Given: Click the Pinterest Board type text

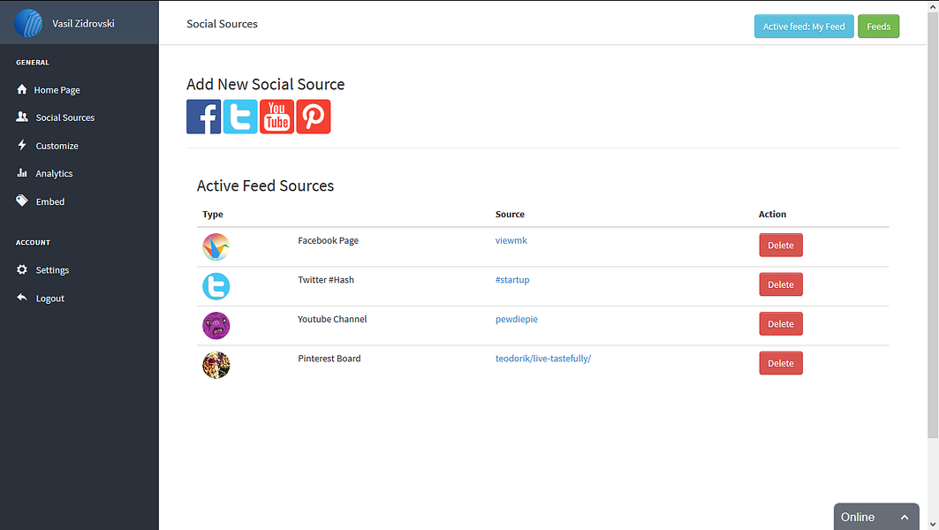Looking at the screenshot, I should click(x=329, y=358).
